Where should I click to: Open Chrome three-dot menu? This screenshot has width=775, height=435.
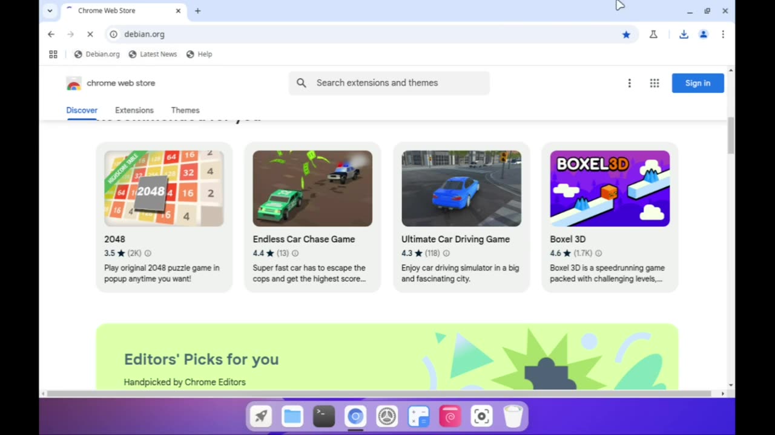tap(723, 34)
